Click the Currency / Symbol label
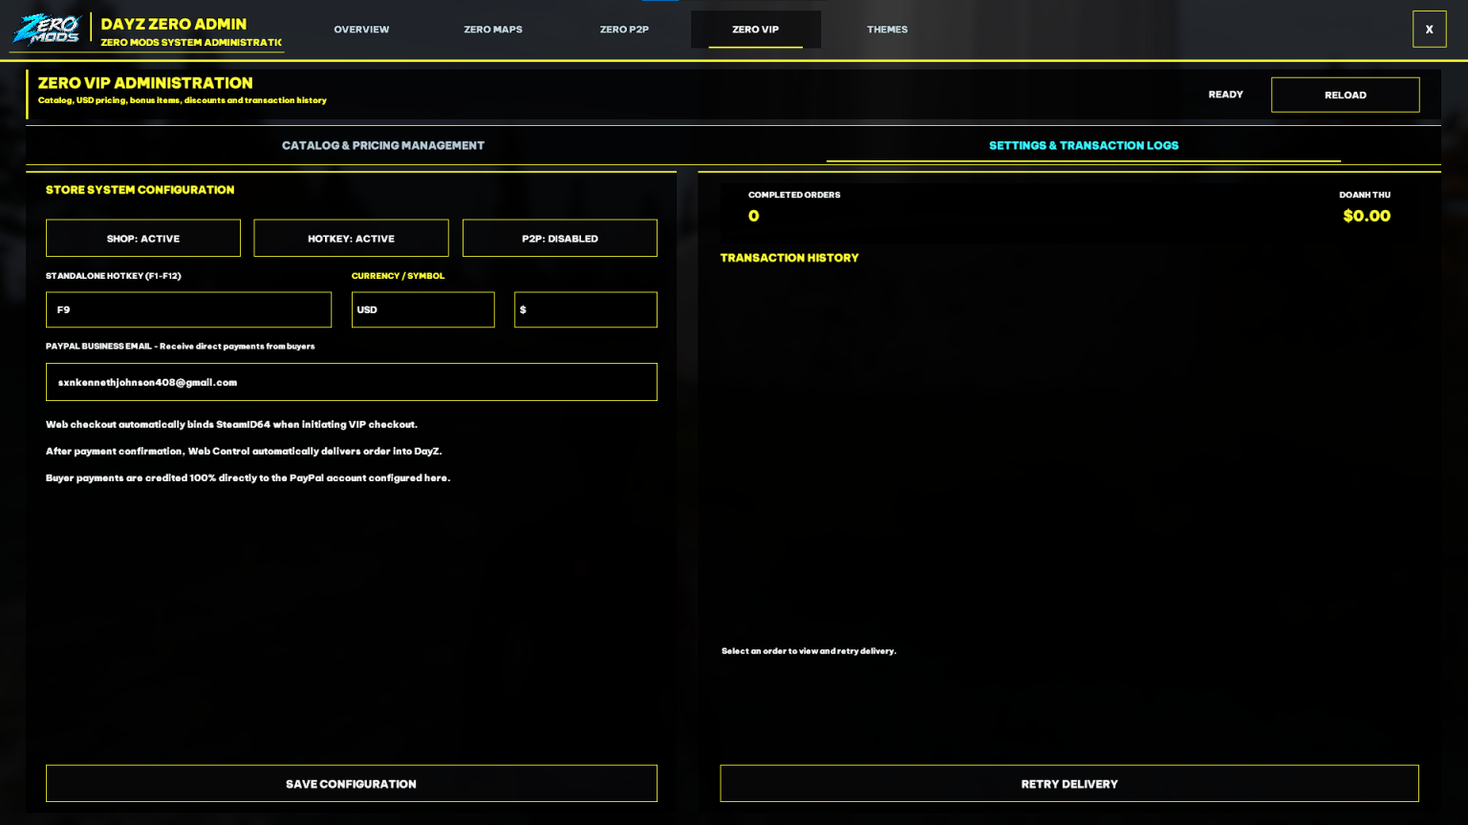 pos(398,276)
